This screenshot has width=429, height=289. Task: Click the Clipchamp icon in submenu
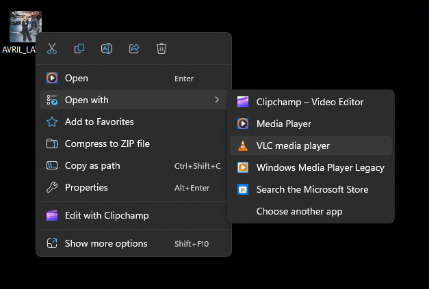pos(243,102)
